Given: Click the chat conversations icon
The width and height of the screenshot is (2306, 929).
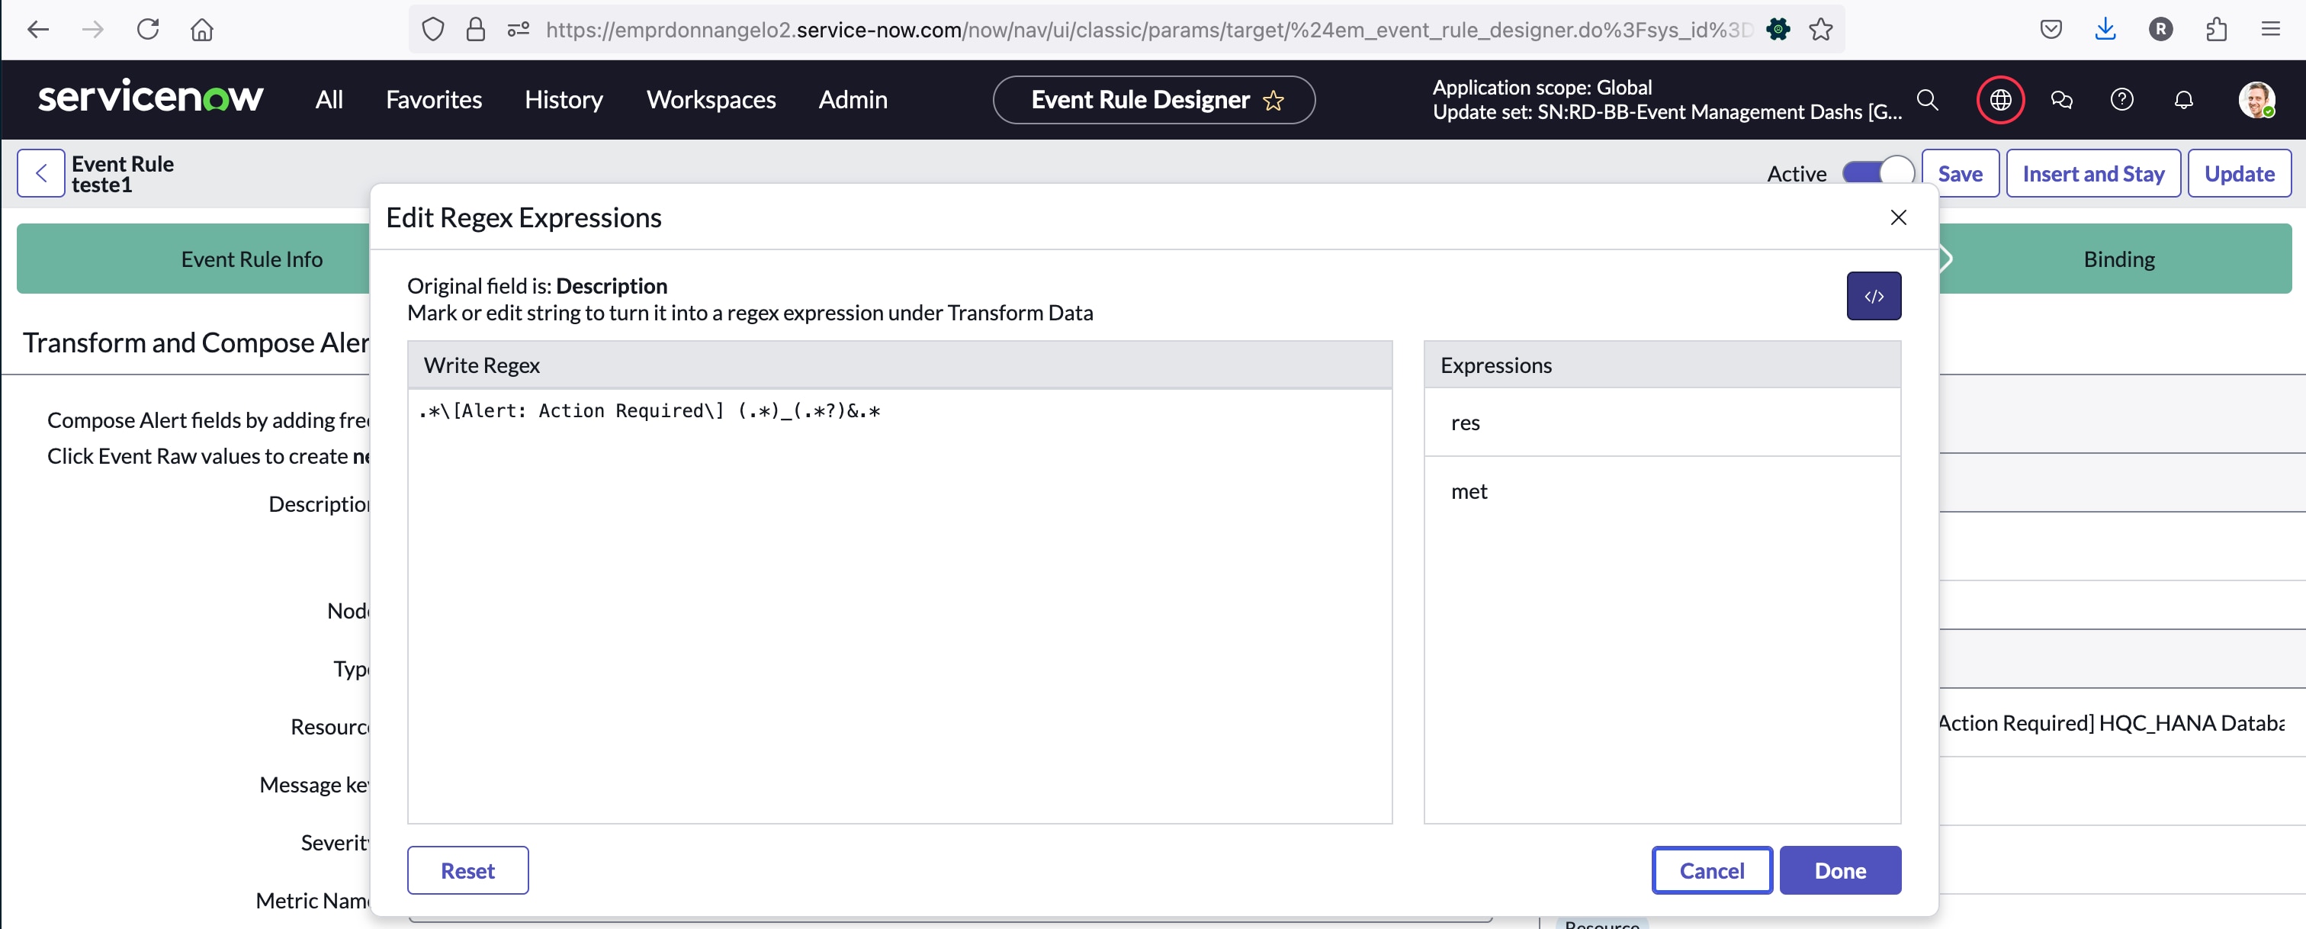Looking at the screenshot, I should (2060, 99).
